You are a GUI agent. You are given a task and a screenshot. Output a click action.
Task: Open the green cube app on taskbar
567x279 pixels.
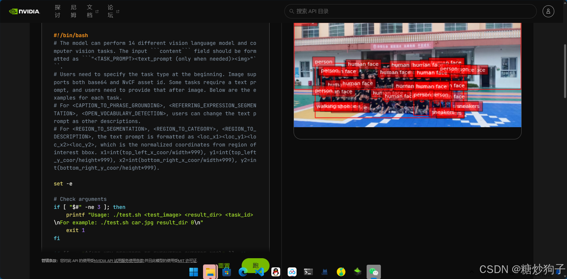357,271
